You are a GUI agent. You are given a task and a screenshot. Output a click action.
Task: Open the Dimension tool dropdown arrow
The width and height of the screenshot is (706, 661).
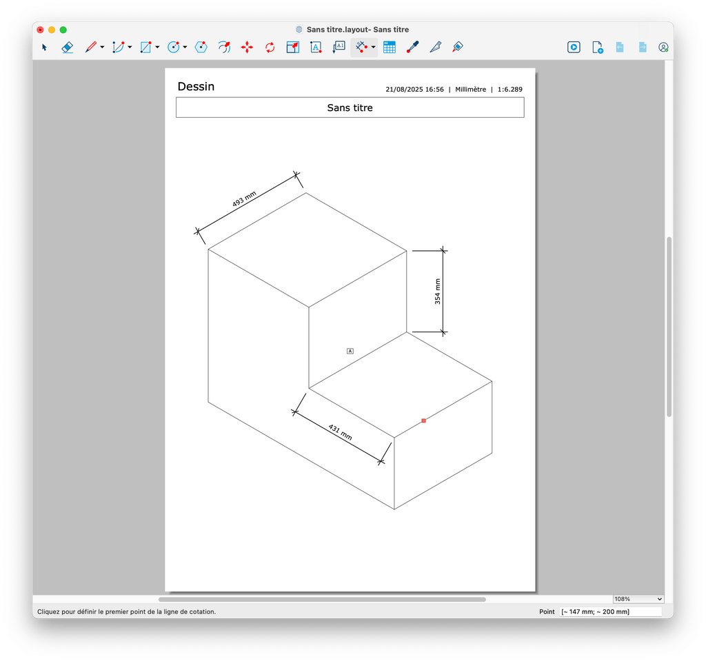coord(373,48)
